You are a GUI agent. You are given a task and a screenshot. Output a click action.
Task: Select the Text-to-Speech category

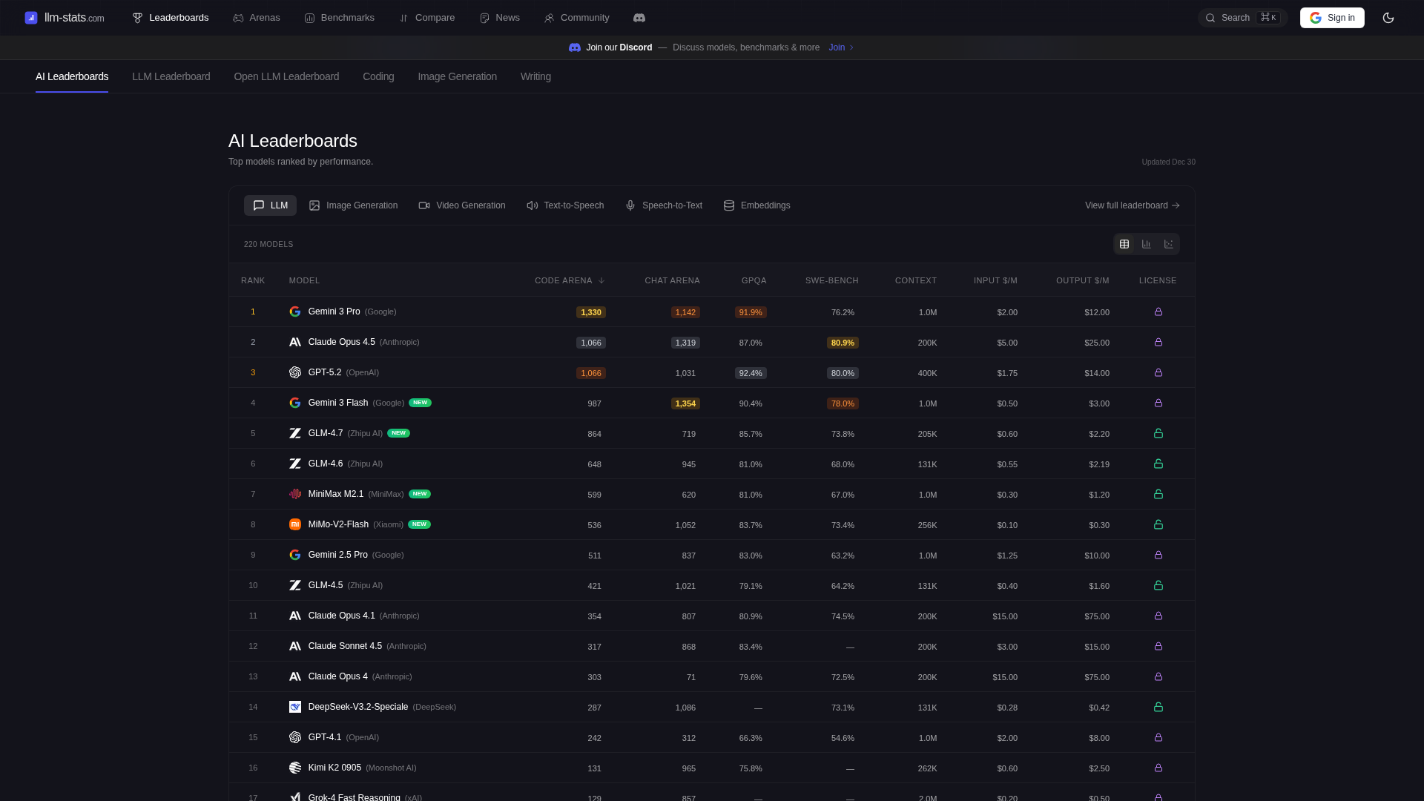(565, 205)
